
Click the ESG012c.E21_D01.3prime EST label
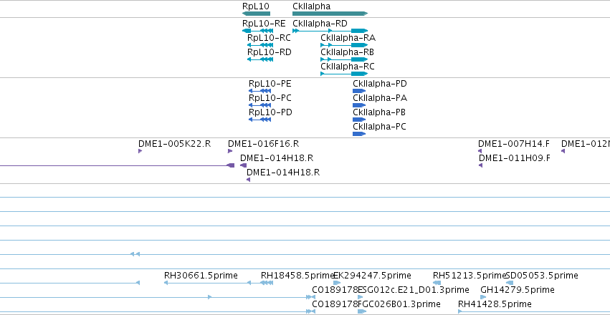pos(414,290)
